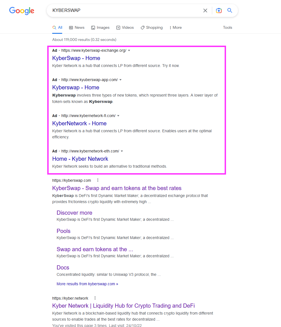Clear the search query with X icon
The image size is (281, 327).
point(205,11)
